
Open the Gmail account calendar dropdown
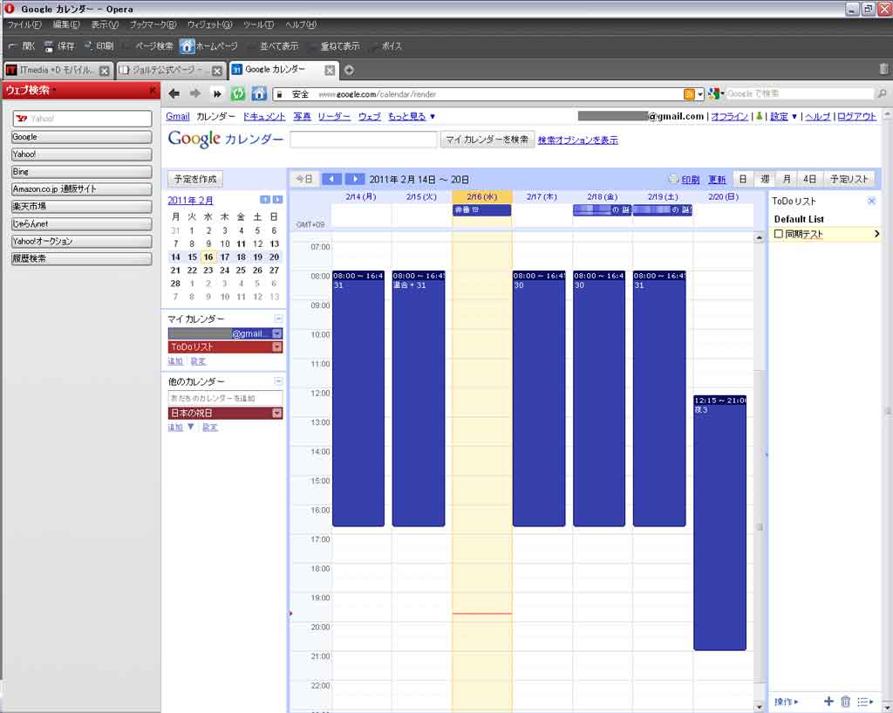tap(276, 333)
